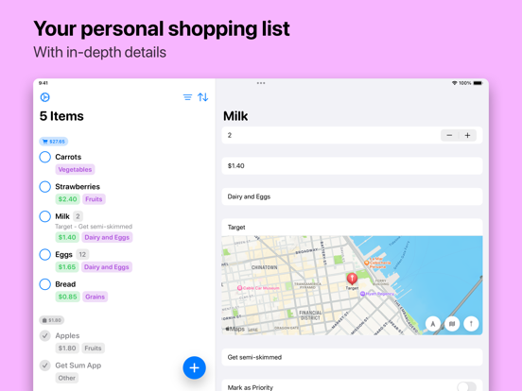Edit the quantity field showing 2
The image size is (522, 391).
352,135
